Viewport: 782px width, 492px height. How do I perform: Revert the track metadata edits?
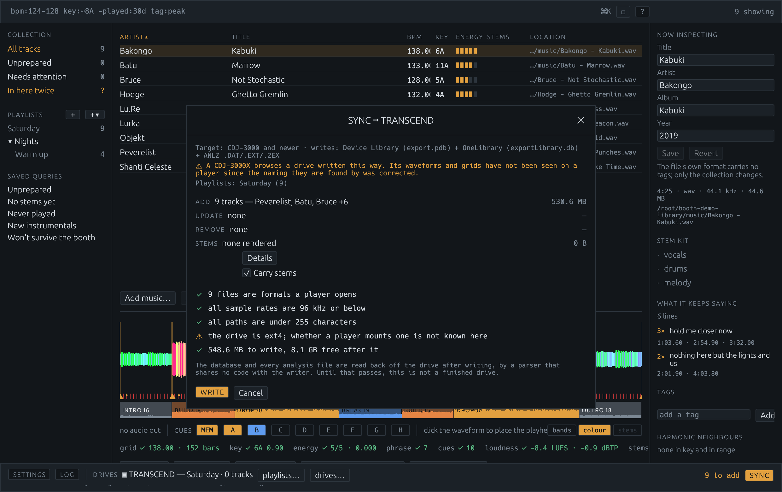pos(706,153)
